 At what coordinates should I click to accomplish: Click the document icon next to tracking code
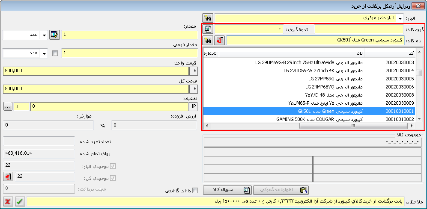pyautogui.click(x=208, y=29)
